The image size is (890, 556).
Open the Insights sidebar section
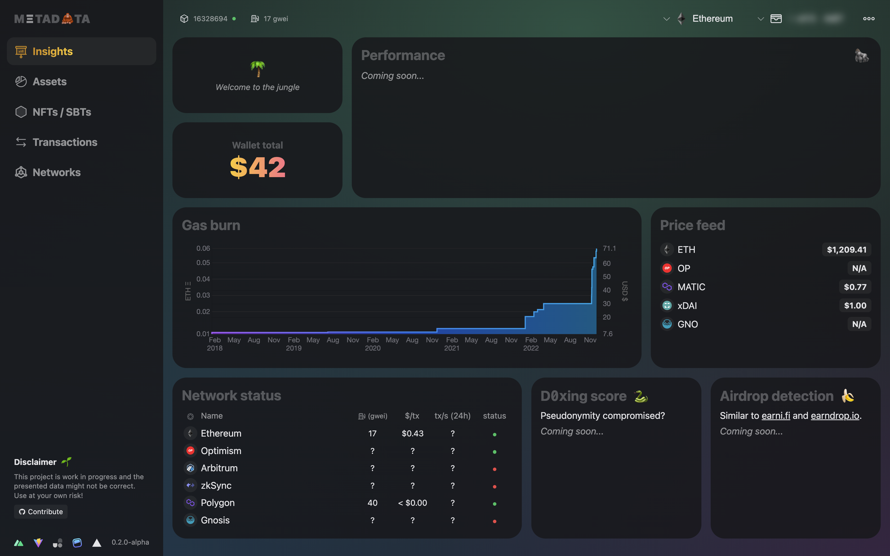point(53,51)
